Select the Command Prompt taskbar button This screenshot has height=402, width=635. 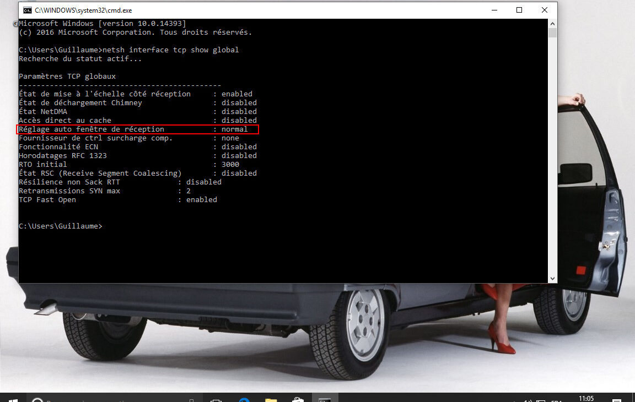325,399
